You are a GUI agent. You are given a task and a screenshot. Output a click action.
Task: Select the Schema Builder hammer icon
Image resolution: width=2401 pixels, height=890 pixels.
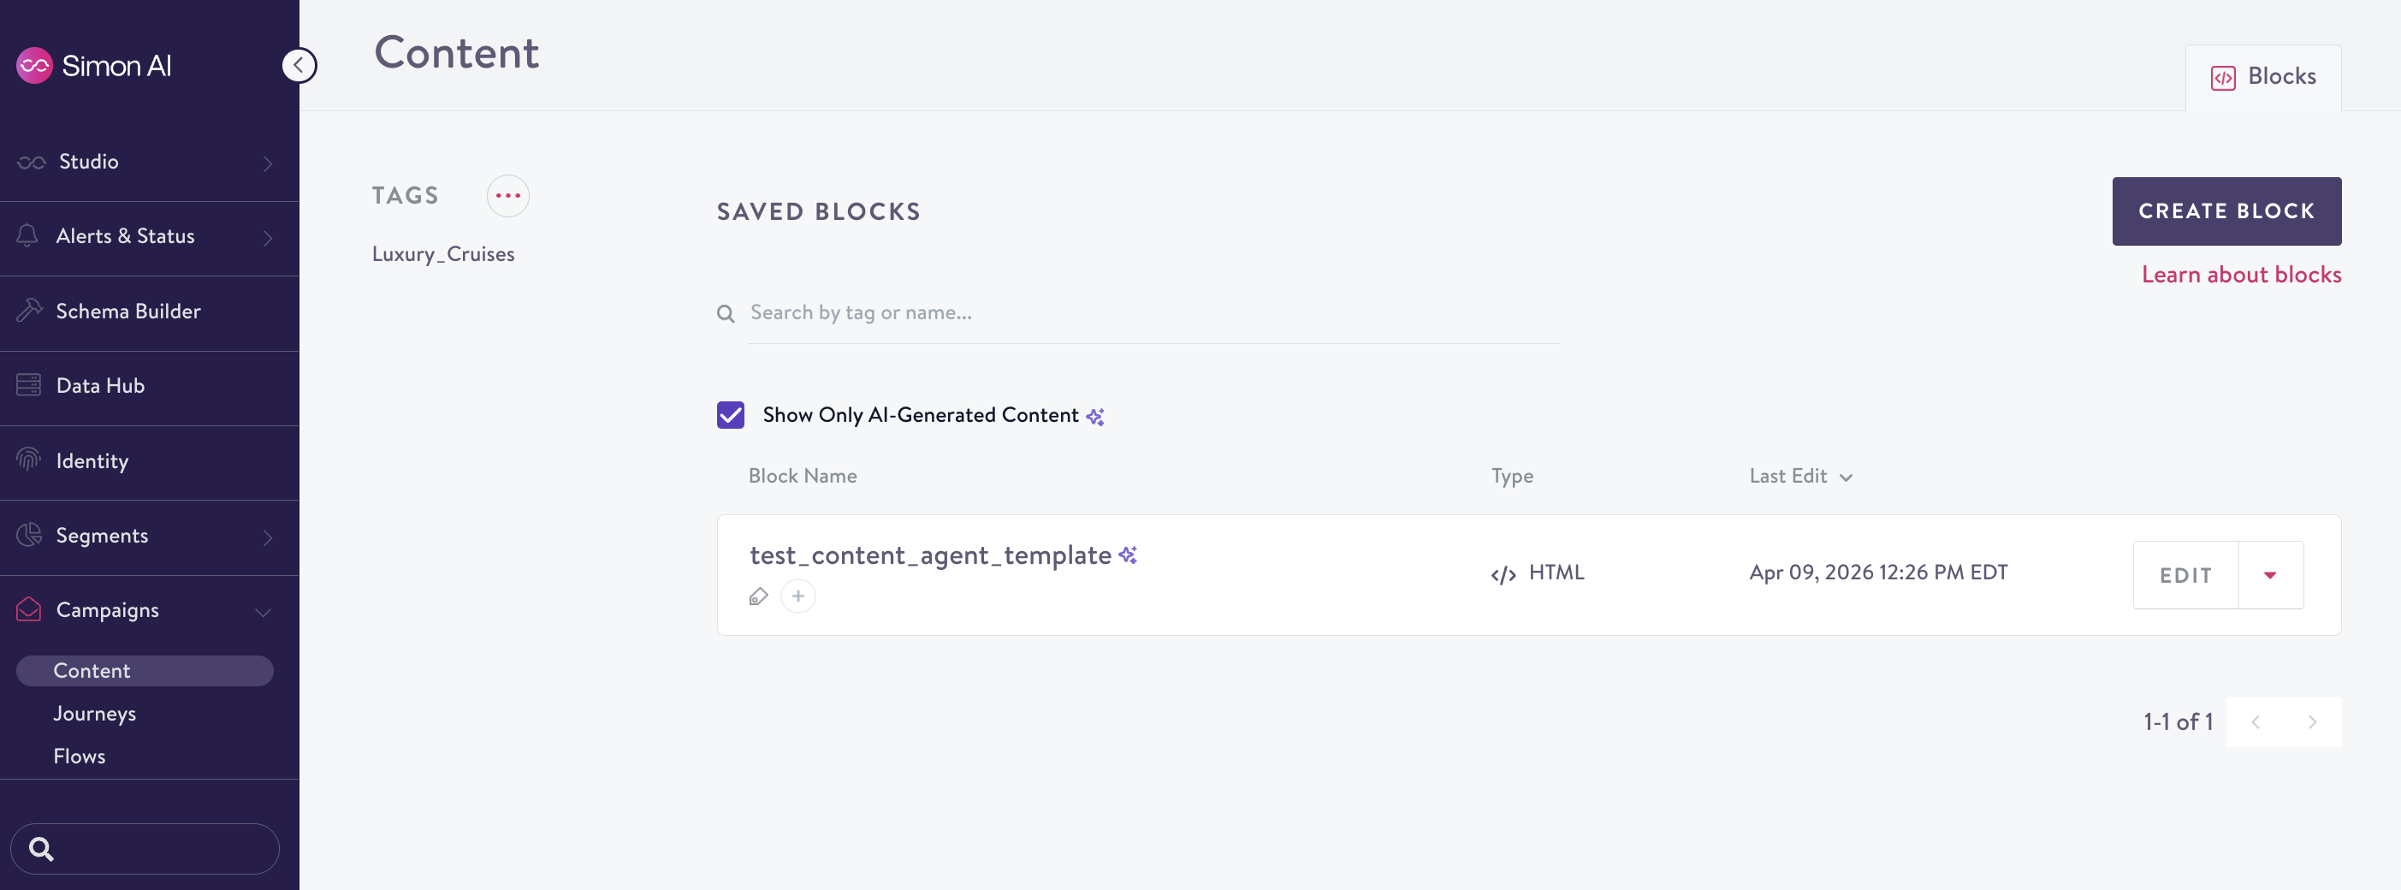pos(29,311)
